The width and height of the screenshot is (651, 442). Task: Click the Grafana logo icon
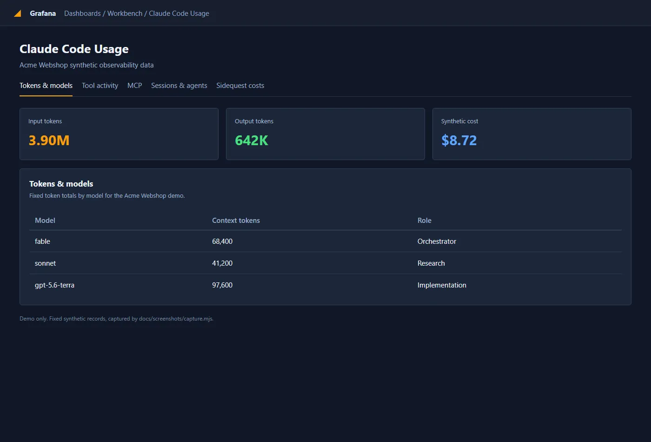[x=18, y=13]
